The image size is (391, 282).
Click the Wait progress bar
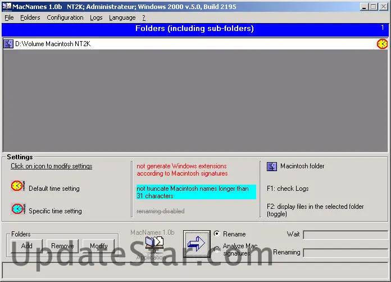(345, 235)
